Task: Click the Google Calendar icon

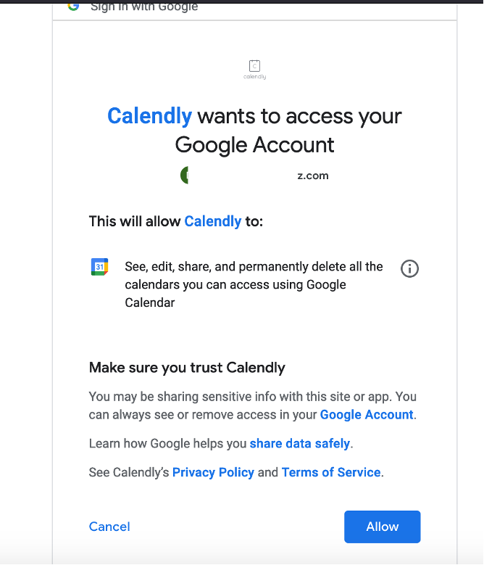Action: point(100,267)
